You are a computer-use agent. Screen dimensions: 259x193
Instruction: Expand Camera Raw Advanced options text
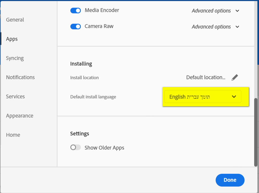point(211,27)
